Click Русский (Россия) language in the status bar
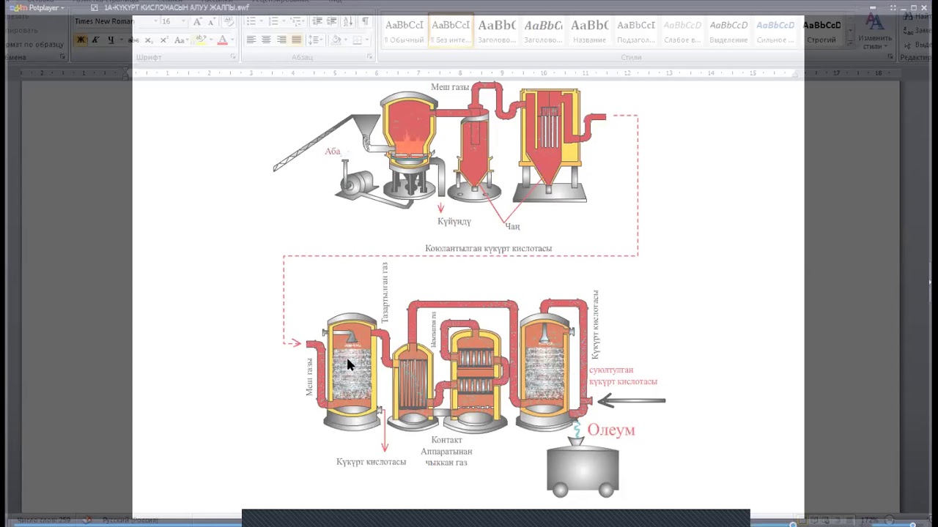The image size is (938, 527). [x=130, y=520]
